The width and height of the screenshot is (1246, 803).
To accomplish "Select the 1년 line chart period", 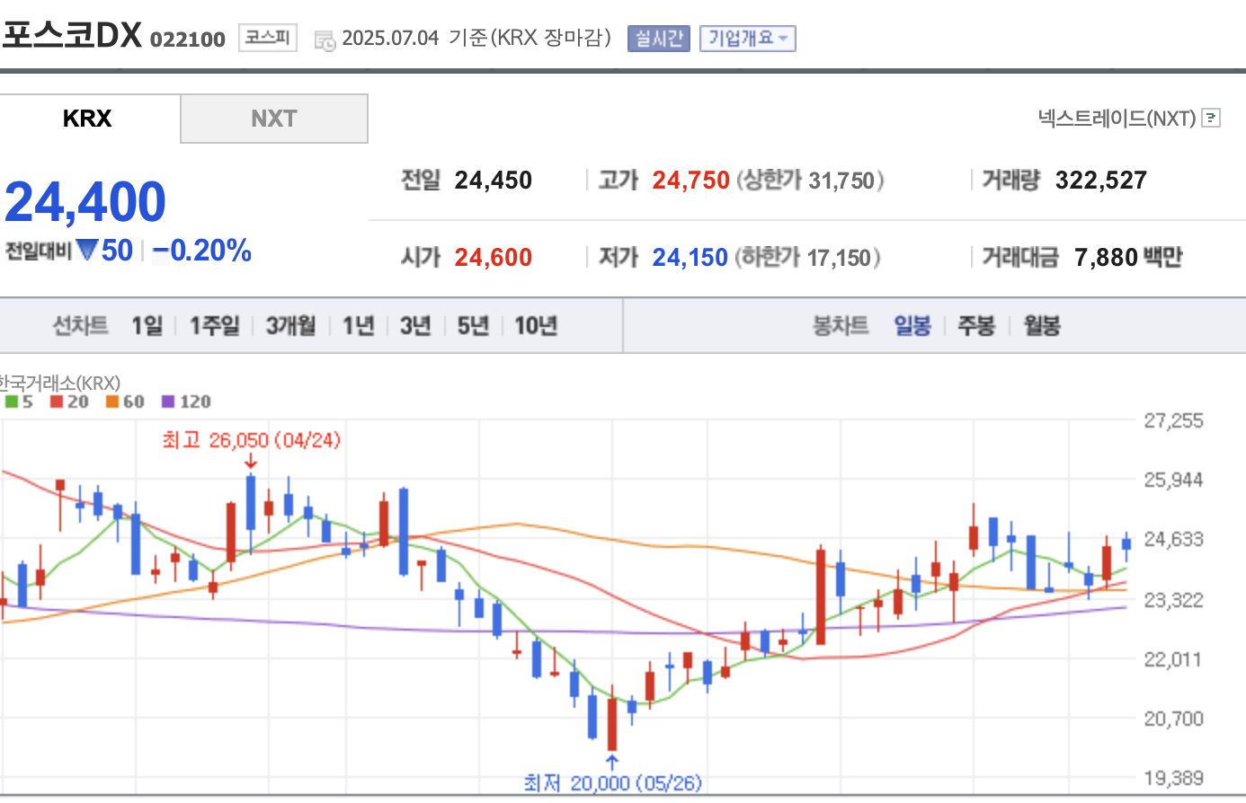I will pyautogui.click(x=358, y=325).
